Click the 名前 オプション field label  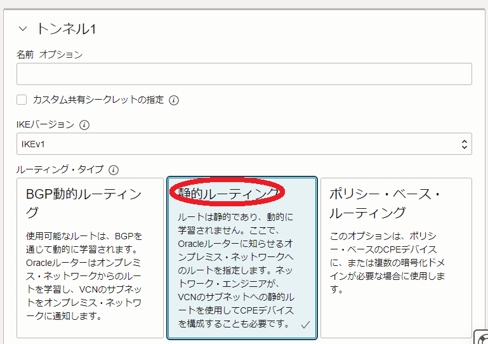49,55
